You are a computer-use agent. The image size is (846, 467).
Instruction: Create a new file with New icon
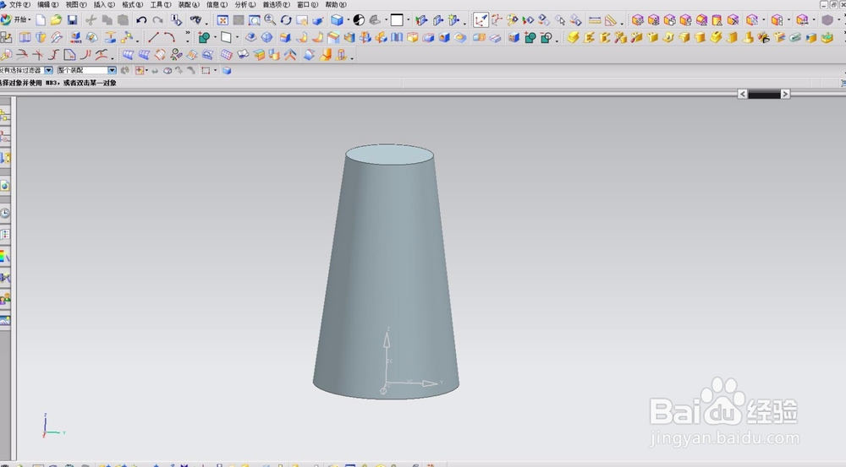(41, 20)
